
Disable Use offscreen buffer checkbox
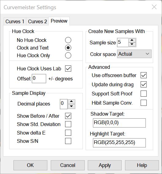click(144, 75)
